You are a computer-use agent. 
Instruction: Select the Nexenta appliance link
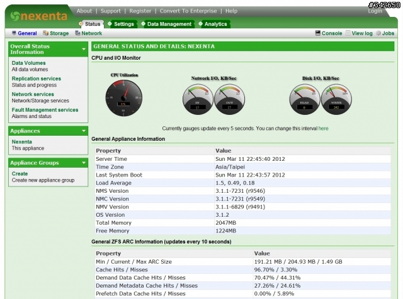[21, 142]
